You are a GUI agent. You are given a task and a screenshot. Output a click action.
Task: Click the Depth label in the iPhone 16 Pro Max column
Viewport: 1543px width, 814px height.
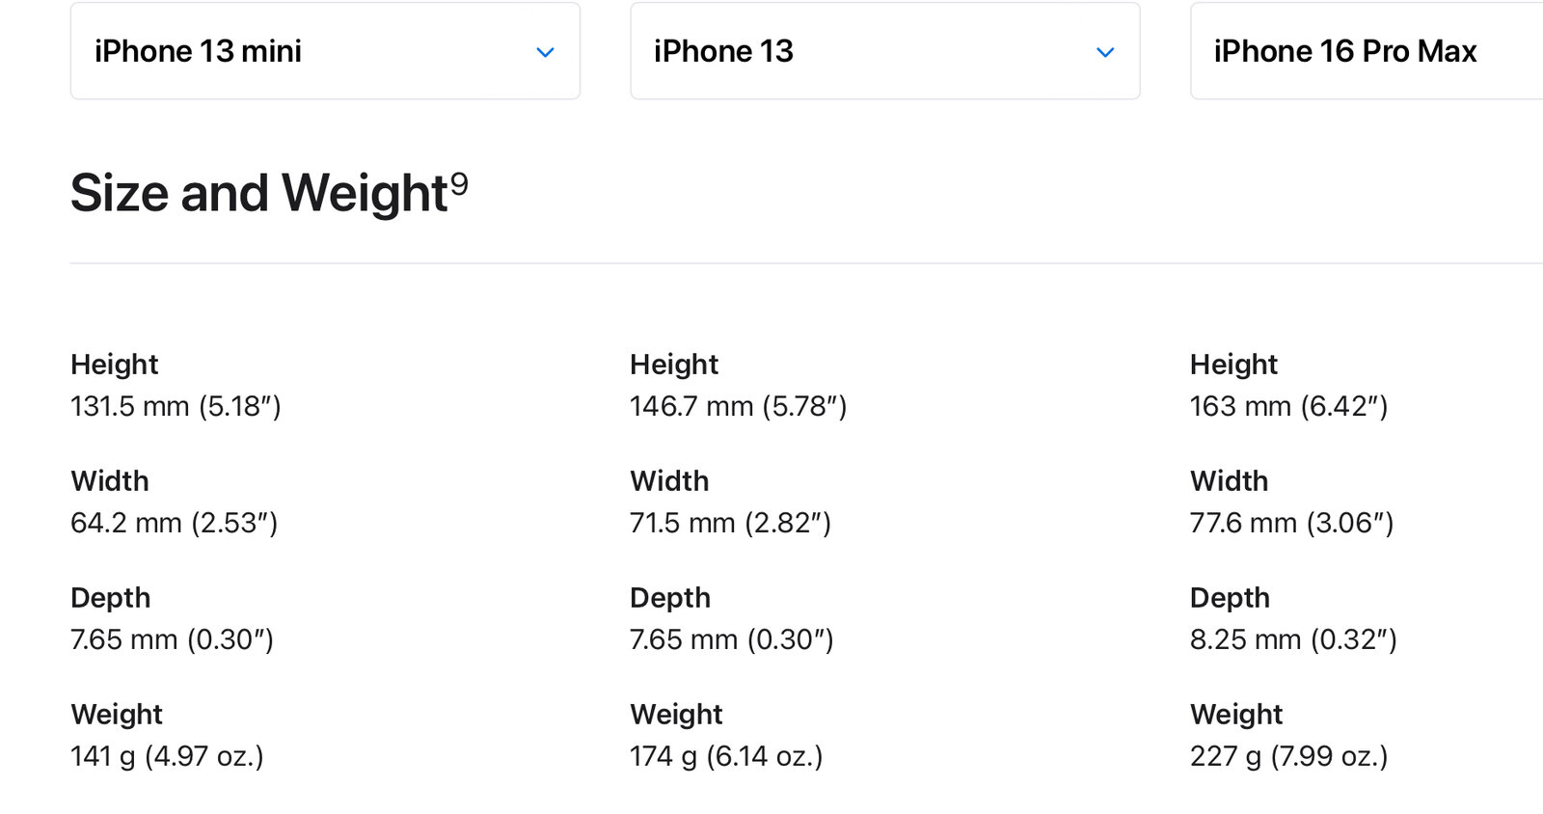tap(1230, 598)
